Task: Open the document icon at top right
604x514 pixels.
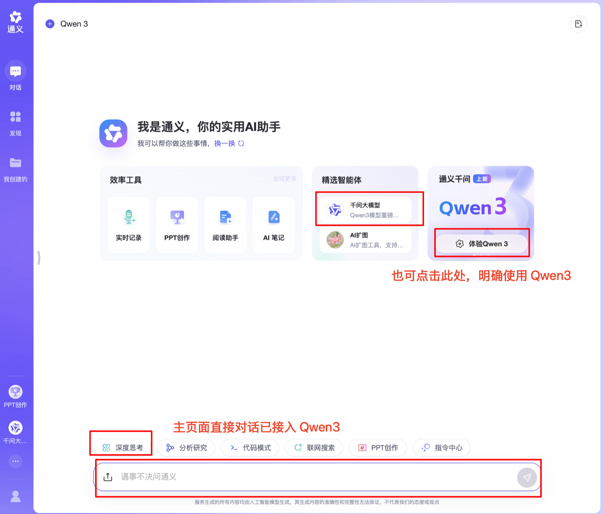Action: click(578, 24)
